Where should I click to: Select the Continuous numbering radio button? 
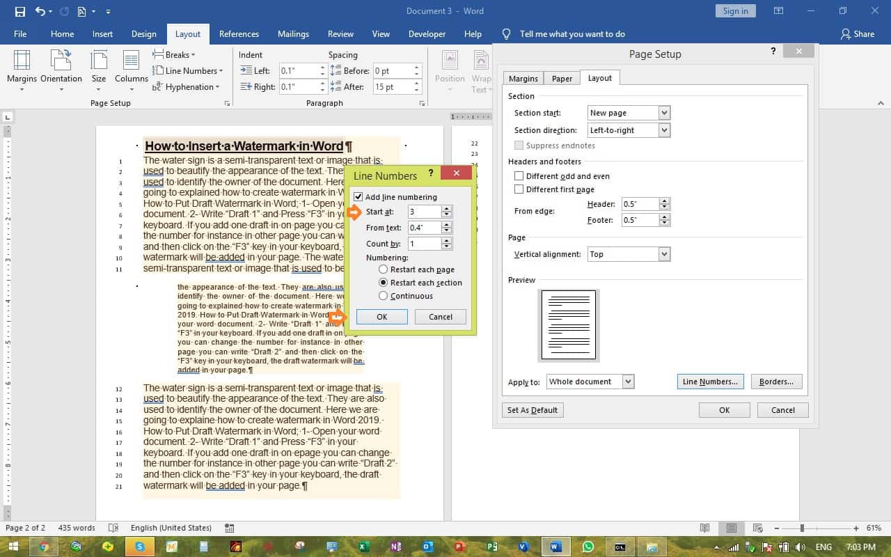tap(383, 295)
